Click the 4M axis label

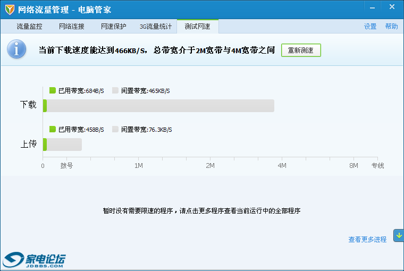coord(282,166)
